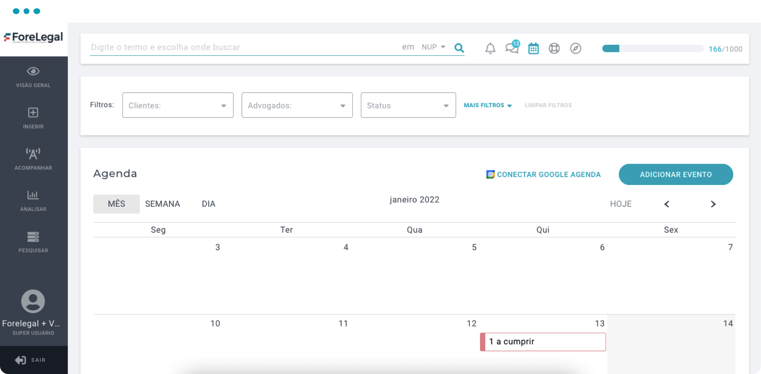Select day 7 in the calendar
The image size is (761, 374).
[x=731, y=247]
